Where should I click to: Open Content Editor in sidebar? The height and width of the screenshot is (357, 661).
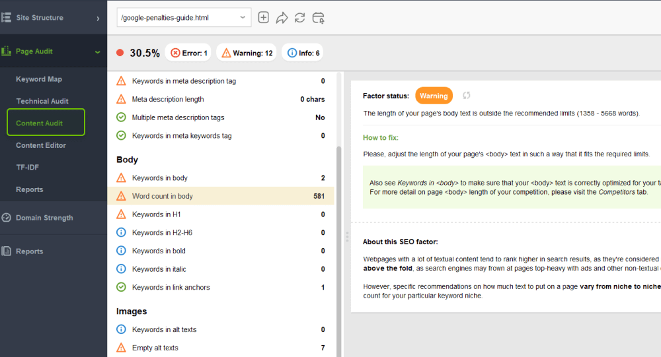pos(41,145)
